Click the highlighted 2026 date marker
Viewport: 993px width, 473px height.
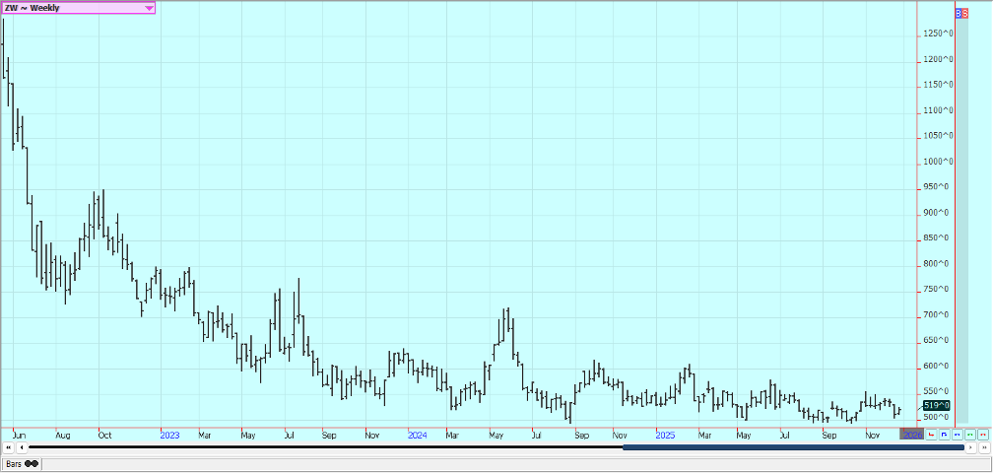(912, 434)
